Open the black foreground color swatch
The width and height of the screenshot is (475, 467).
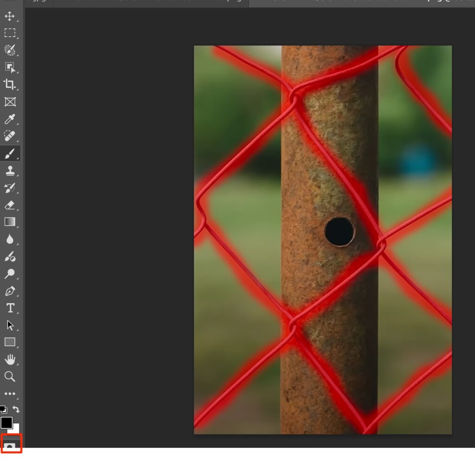pyautogui.click(x=6, y=422)
